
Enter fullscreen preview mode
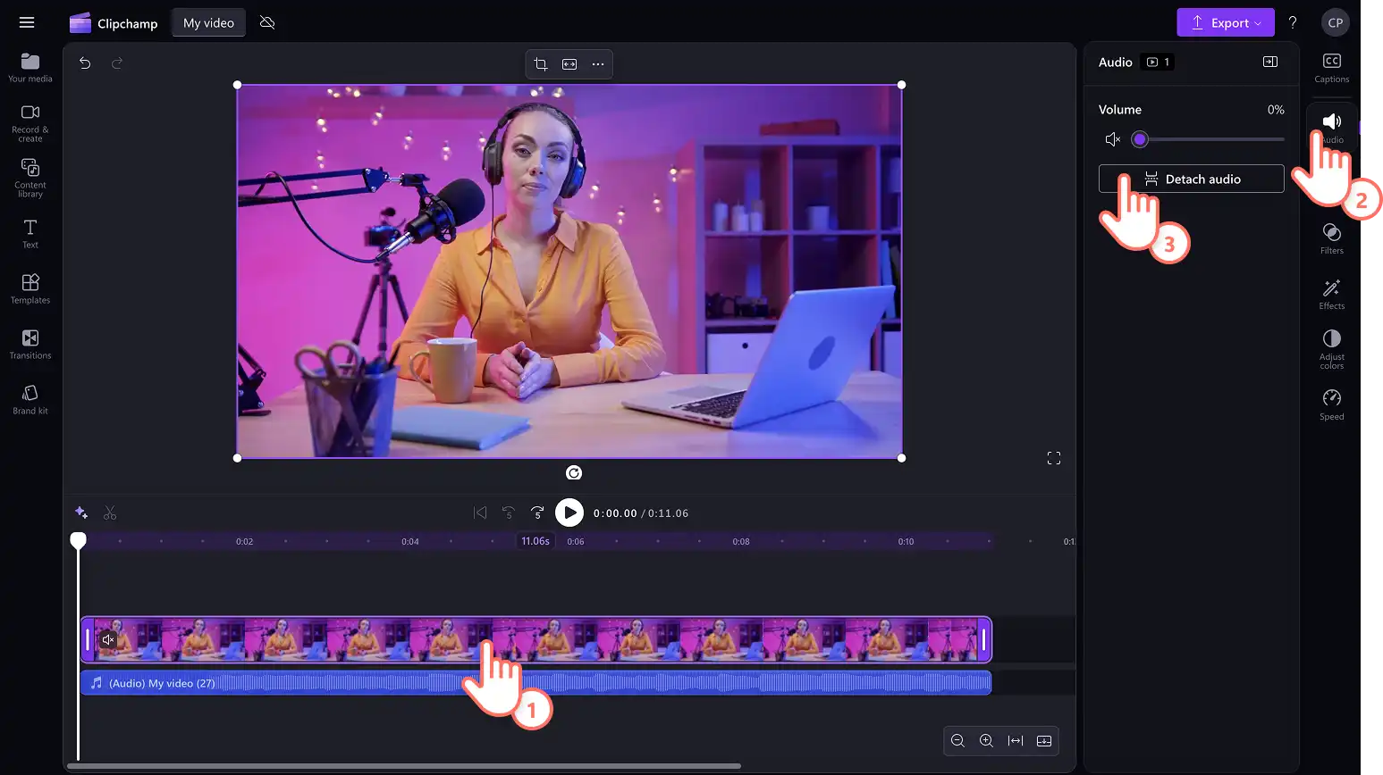point(1054,458)
